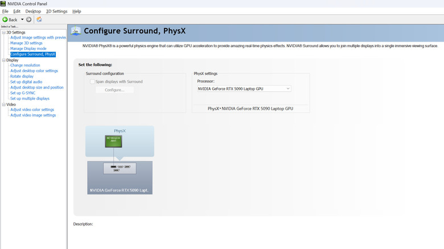Click the GPU port connector panel
444x249 pixels.
click(x=120, y=168)
